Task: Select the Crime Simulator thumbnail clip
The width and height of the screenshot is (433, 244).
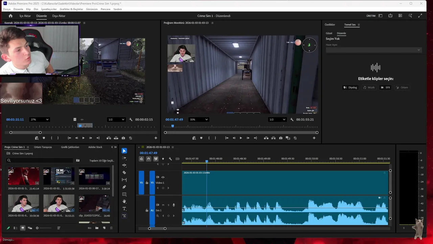Action: pos(59,176)
